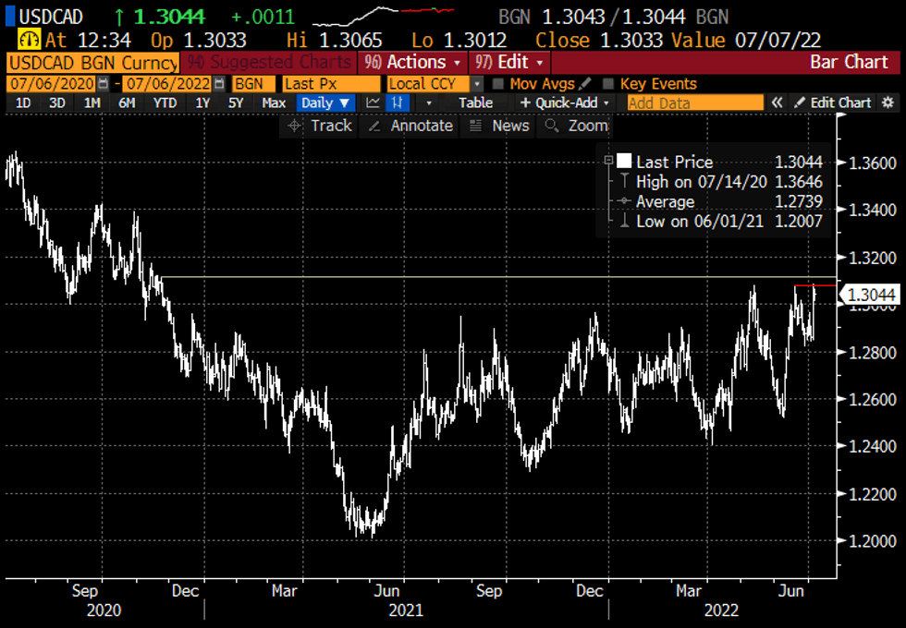
Task: Toggle the Key Events checkbox
Action: (x=609, y=83)
